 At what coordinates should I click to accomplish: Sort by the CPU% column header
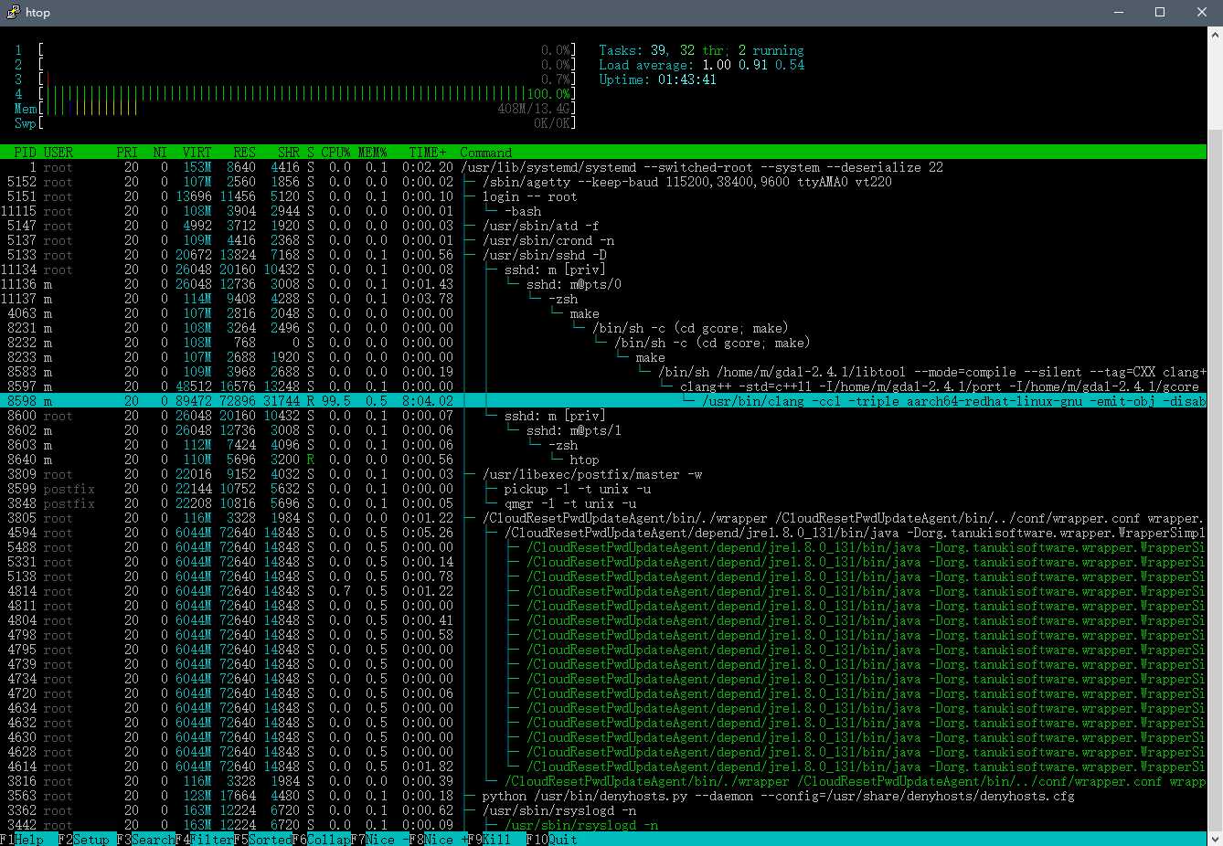336,153
